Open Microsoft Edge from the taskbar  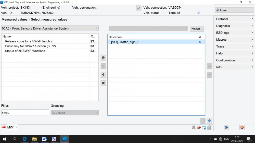click(x=24, y=139)
